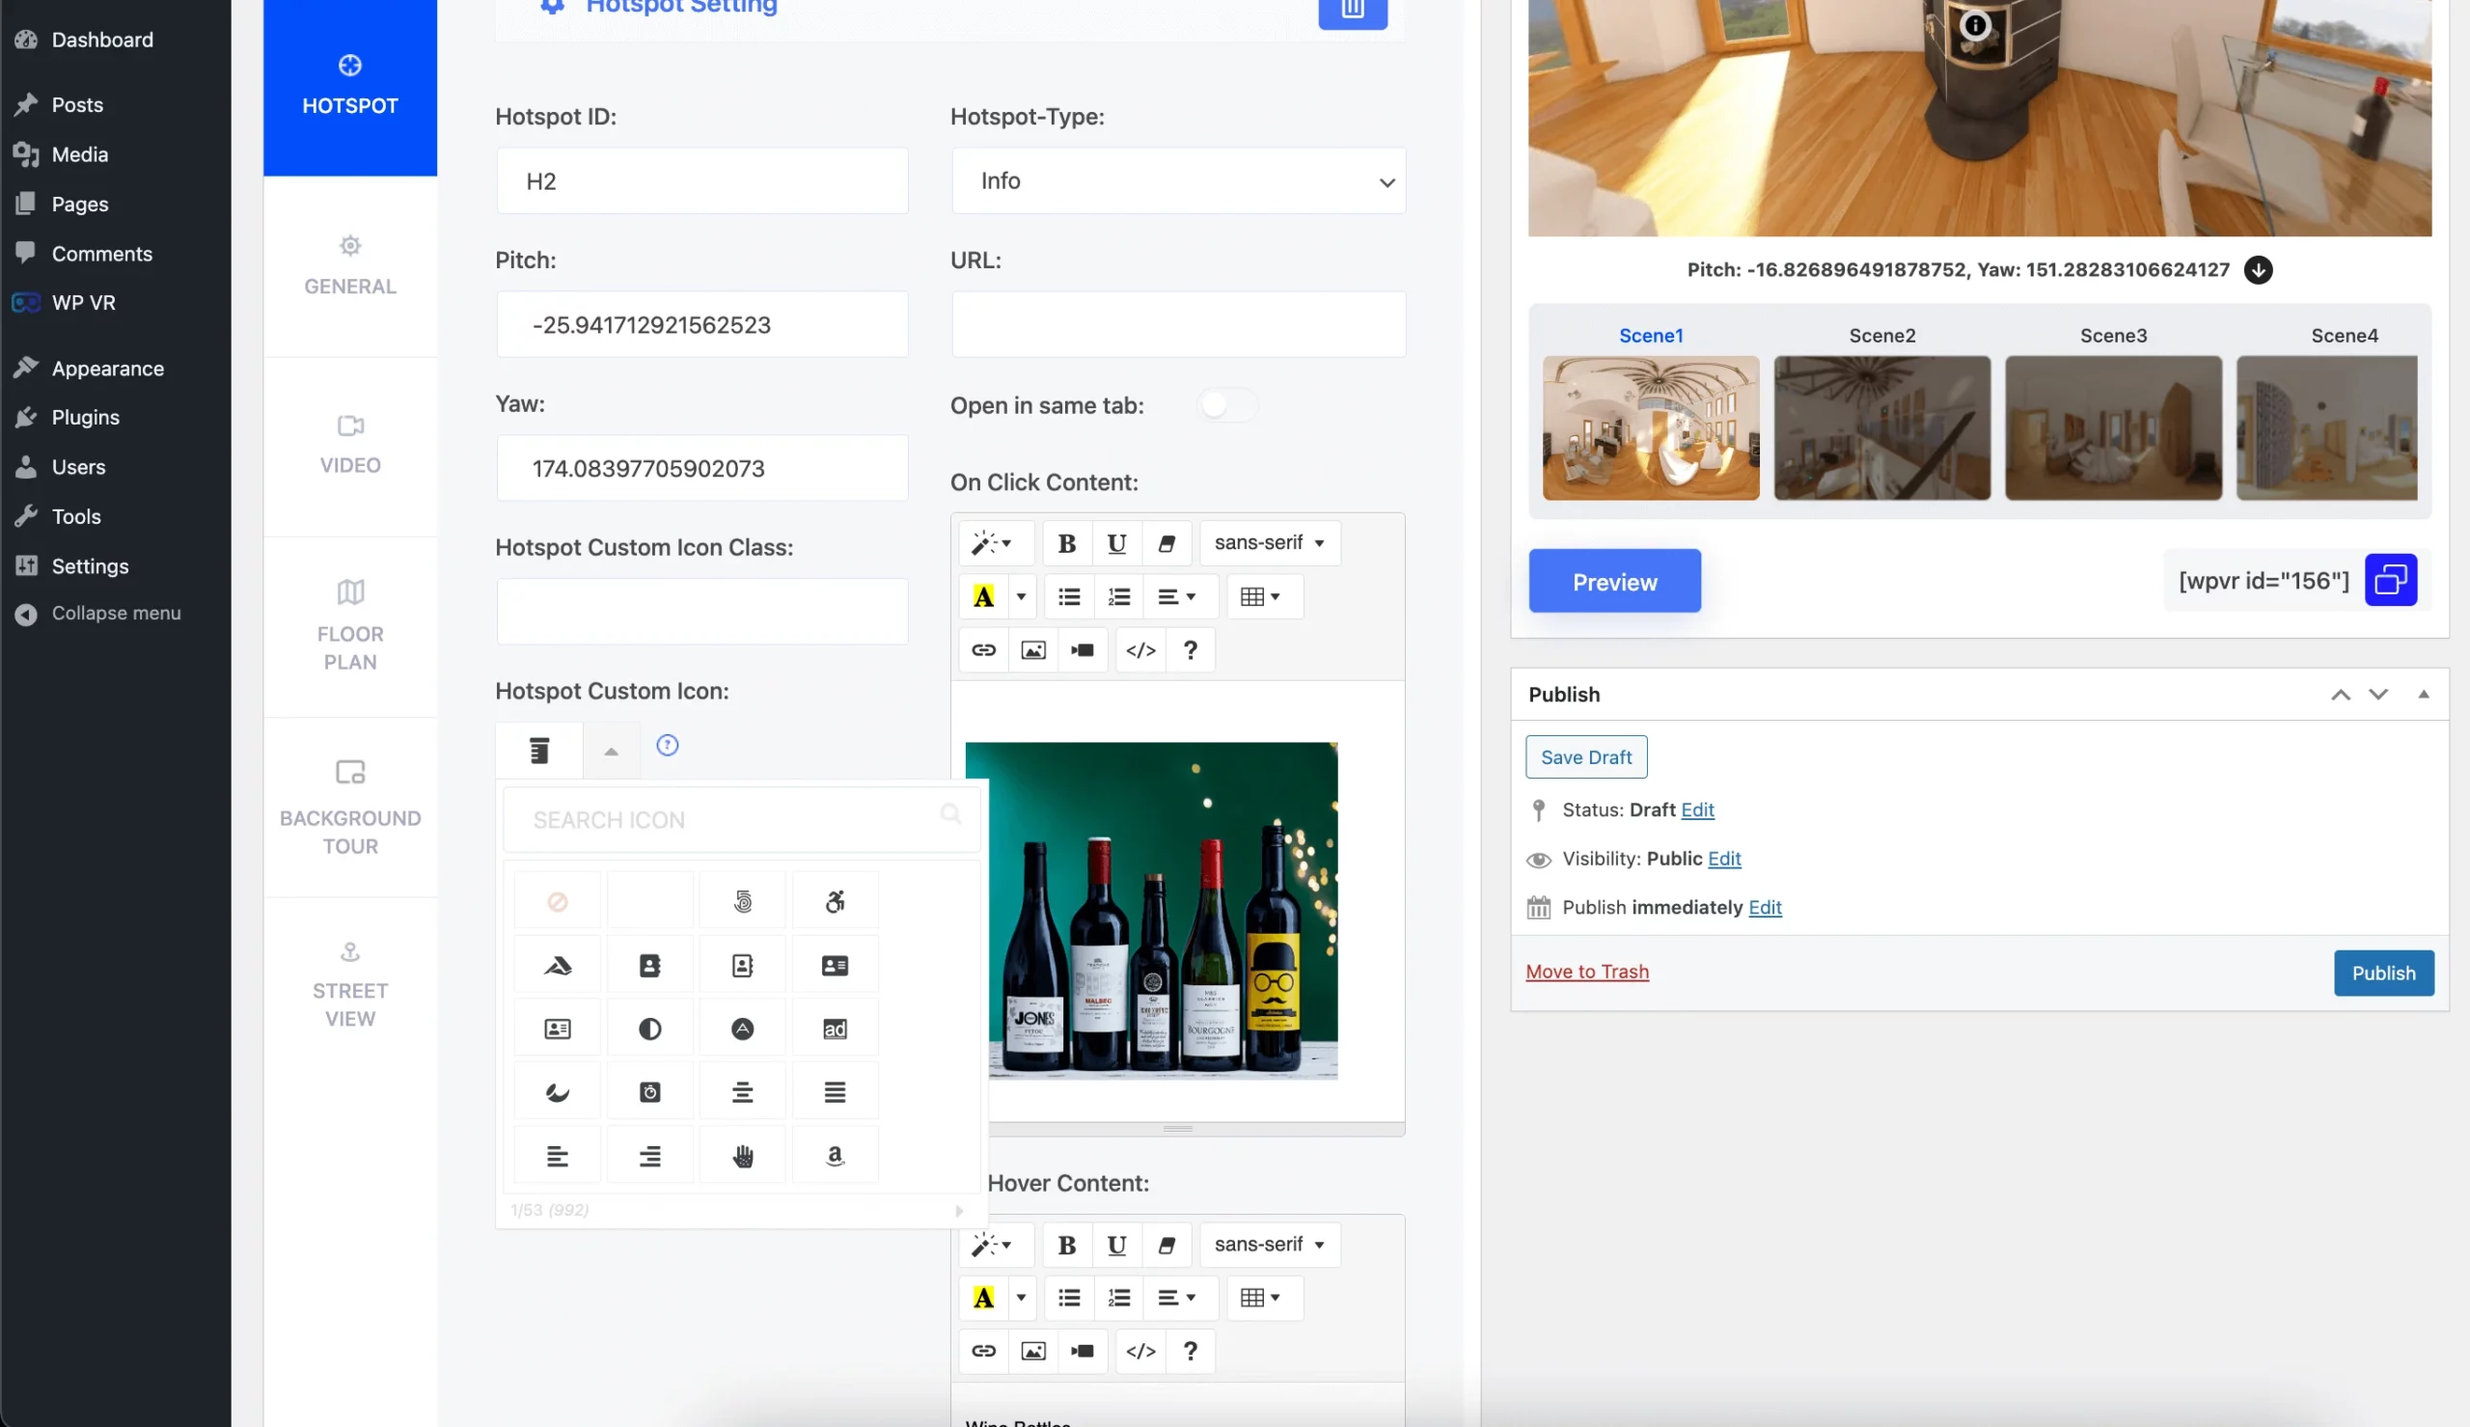Switch to Scene3 tab

[x=2113, y=335]
